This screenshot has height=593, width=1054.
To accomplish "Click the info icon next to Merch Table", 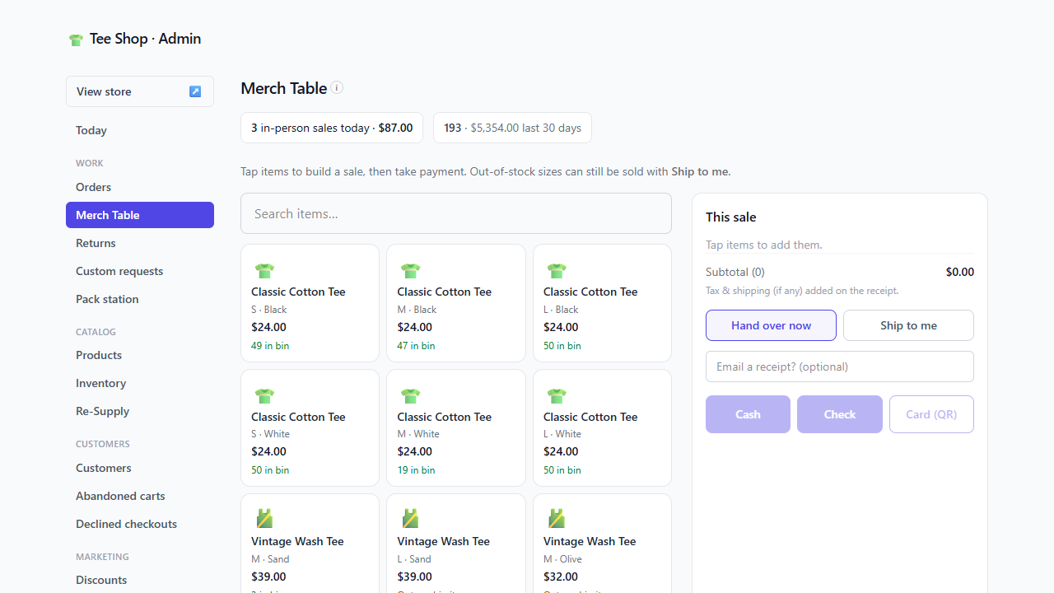I will [x=337, y=88].
